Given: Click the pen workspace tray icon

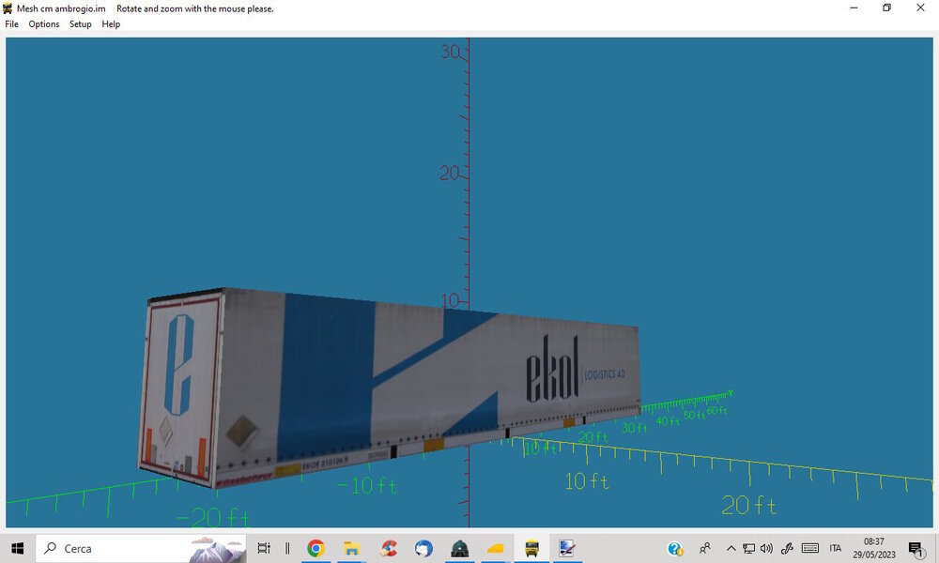Looking at the screenshot, I should point(787,548).
